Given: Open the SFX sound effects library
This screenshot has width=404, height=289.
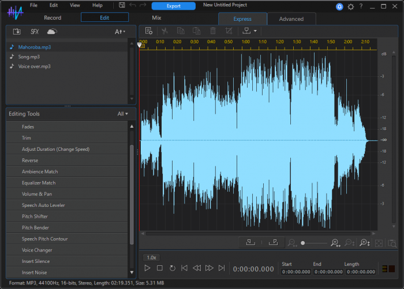Looking at the screenshot, I should tap(35, 31).
